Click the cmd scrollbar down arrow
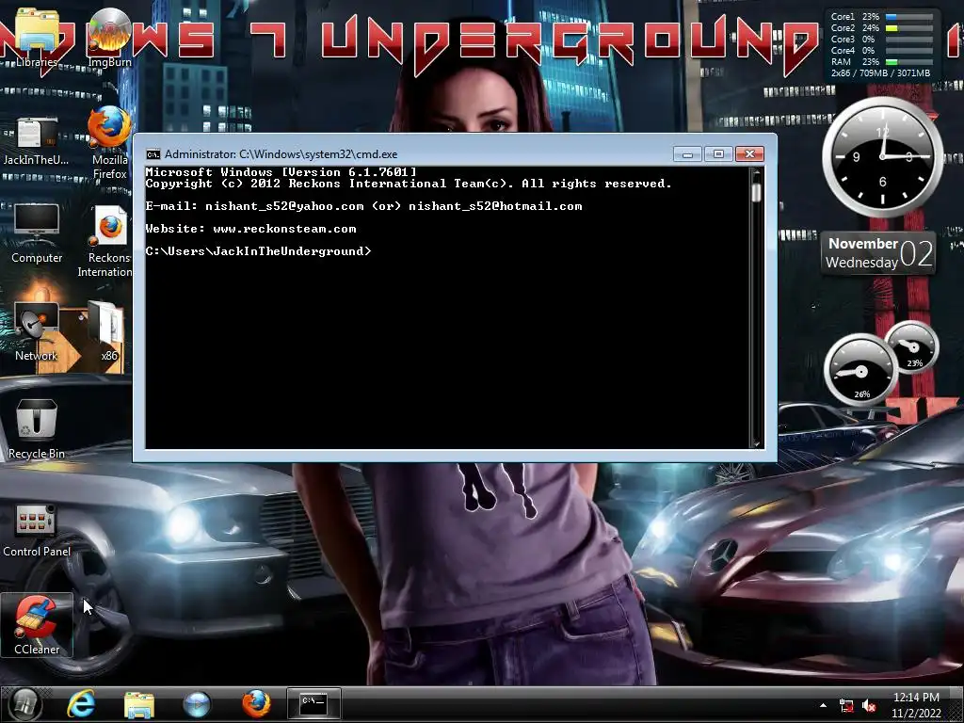 [756, 442]
